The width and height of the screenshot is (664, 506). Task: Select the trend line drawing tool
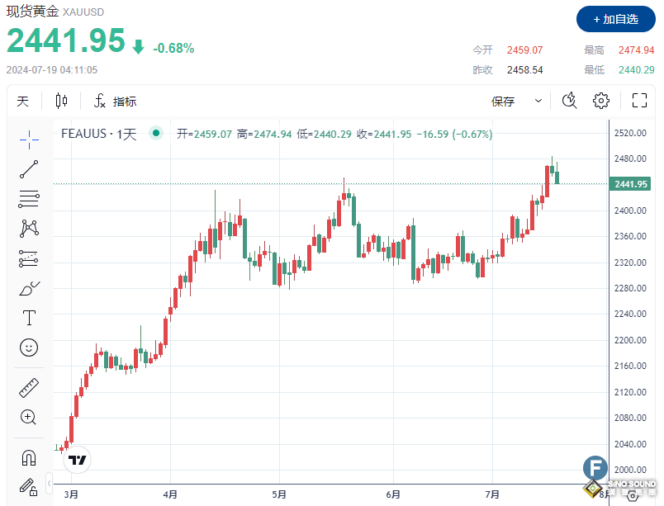[x=29, y=169]
